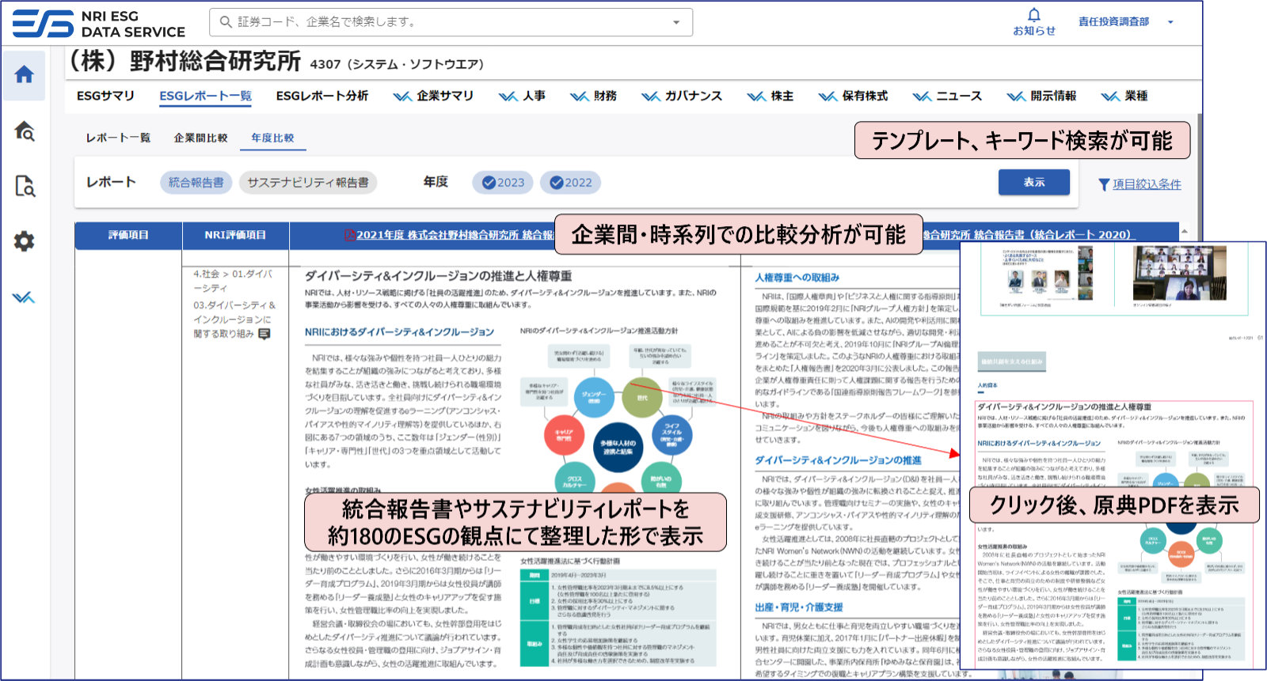Click the お知らせ notification bell
Image resolution: width=1267 pixels, height=681 pixels.
(1034, 21)
